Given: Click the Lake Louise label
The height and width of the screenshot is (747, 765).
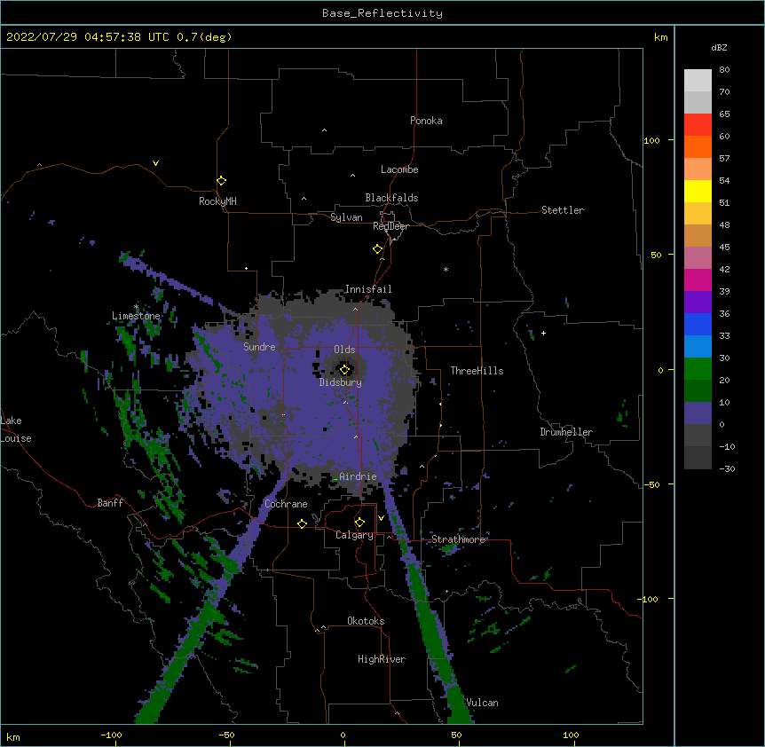Looking at the screenshot, I should (16, 429).
